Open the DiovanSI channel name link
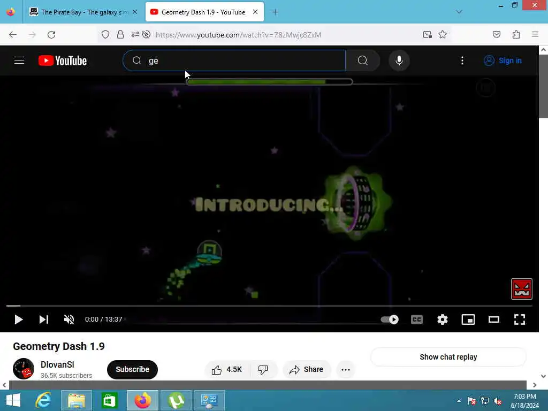 tap(57, 364)
